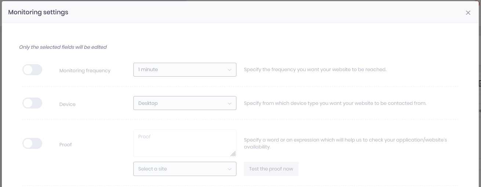Click the frequency description help text
The height and width of the screenshot is (187, 481).
pos(315,69)
